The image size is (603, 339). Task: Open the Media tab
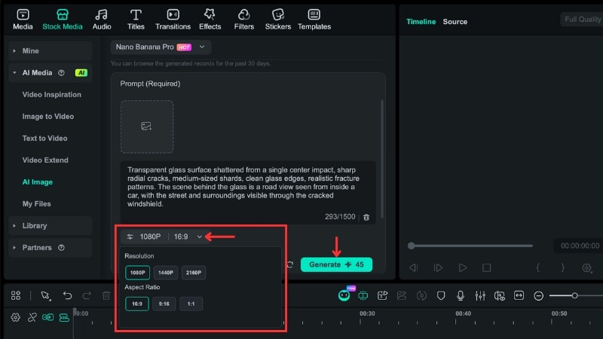tap(23, 20)
